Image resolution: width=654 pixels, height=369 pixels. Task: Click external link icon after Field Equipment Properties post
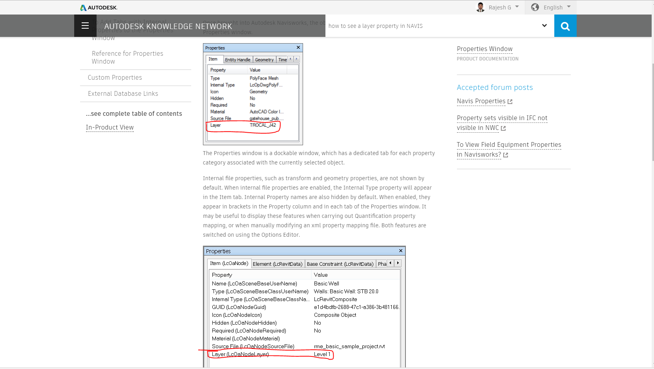(x=506, y=155)
